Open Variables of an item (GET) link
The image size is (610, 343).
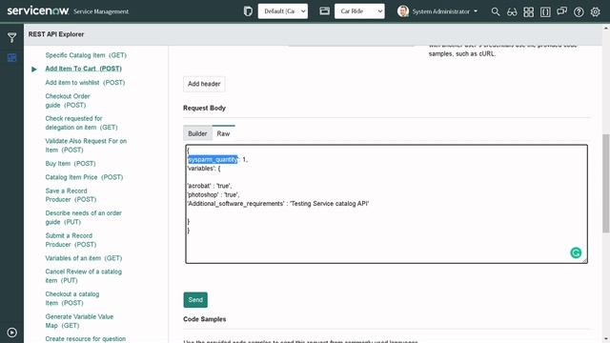(x=84, y=258)
